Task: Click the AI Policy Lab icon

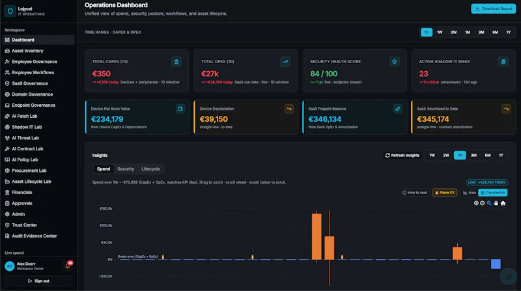Action: pos(7,159)
